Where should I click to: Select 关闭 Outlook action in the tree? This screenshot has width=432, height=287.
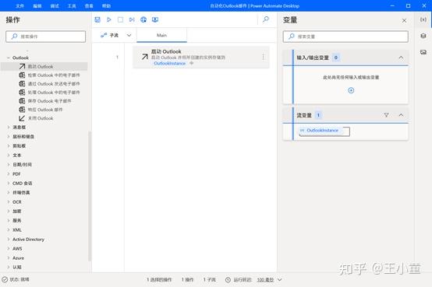[36, 118]
